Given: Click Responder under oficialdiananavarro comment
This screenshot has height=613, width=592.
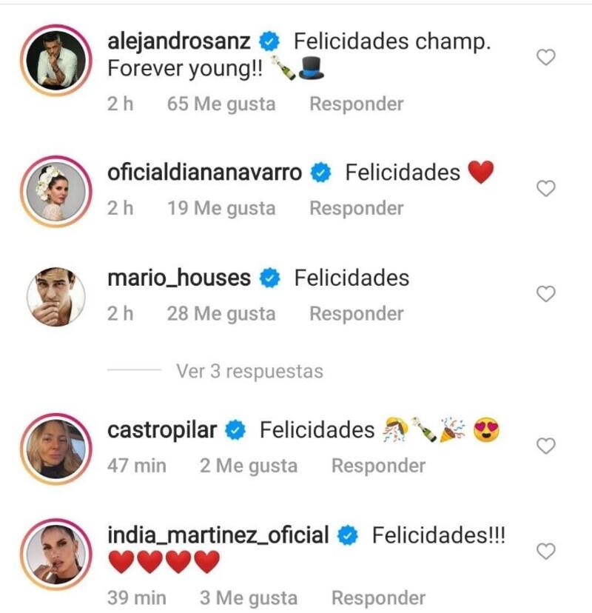Looking at the screenshot, I should click(357, 209).
